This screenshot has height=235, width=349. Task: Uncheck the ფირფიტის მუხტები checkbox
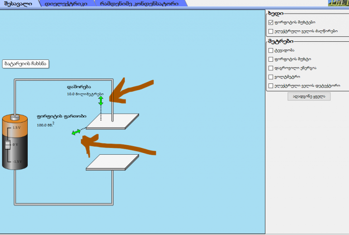[271, 22]
